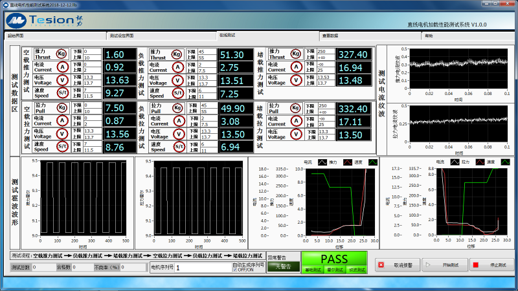Screen dimensions: 518x291
Task: Click the red X icon on 取消报警
Action: [x=381, y=265]
